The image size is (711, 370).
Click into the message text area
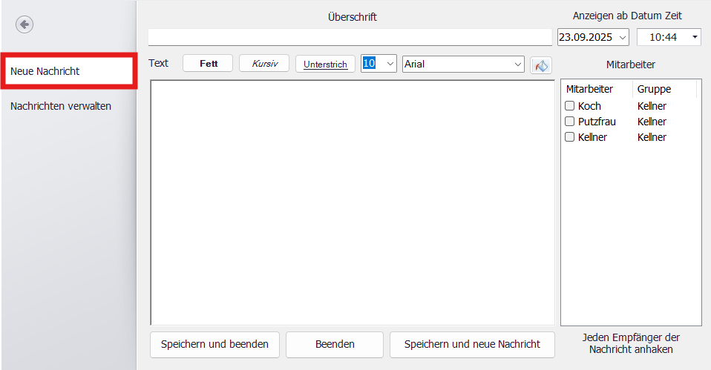point(353,202)
